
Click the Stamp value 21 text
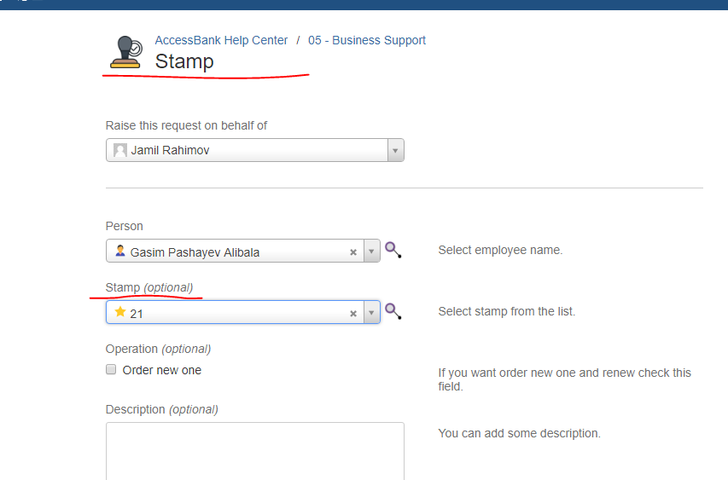coord(137,314)
